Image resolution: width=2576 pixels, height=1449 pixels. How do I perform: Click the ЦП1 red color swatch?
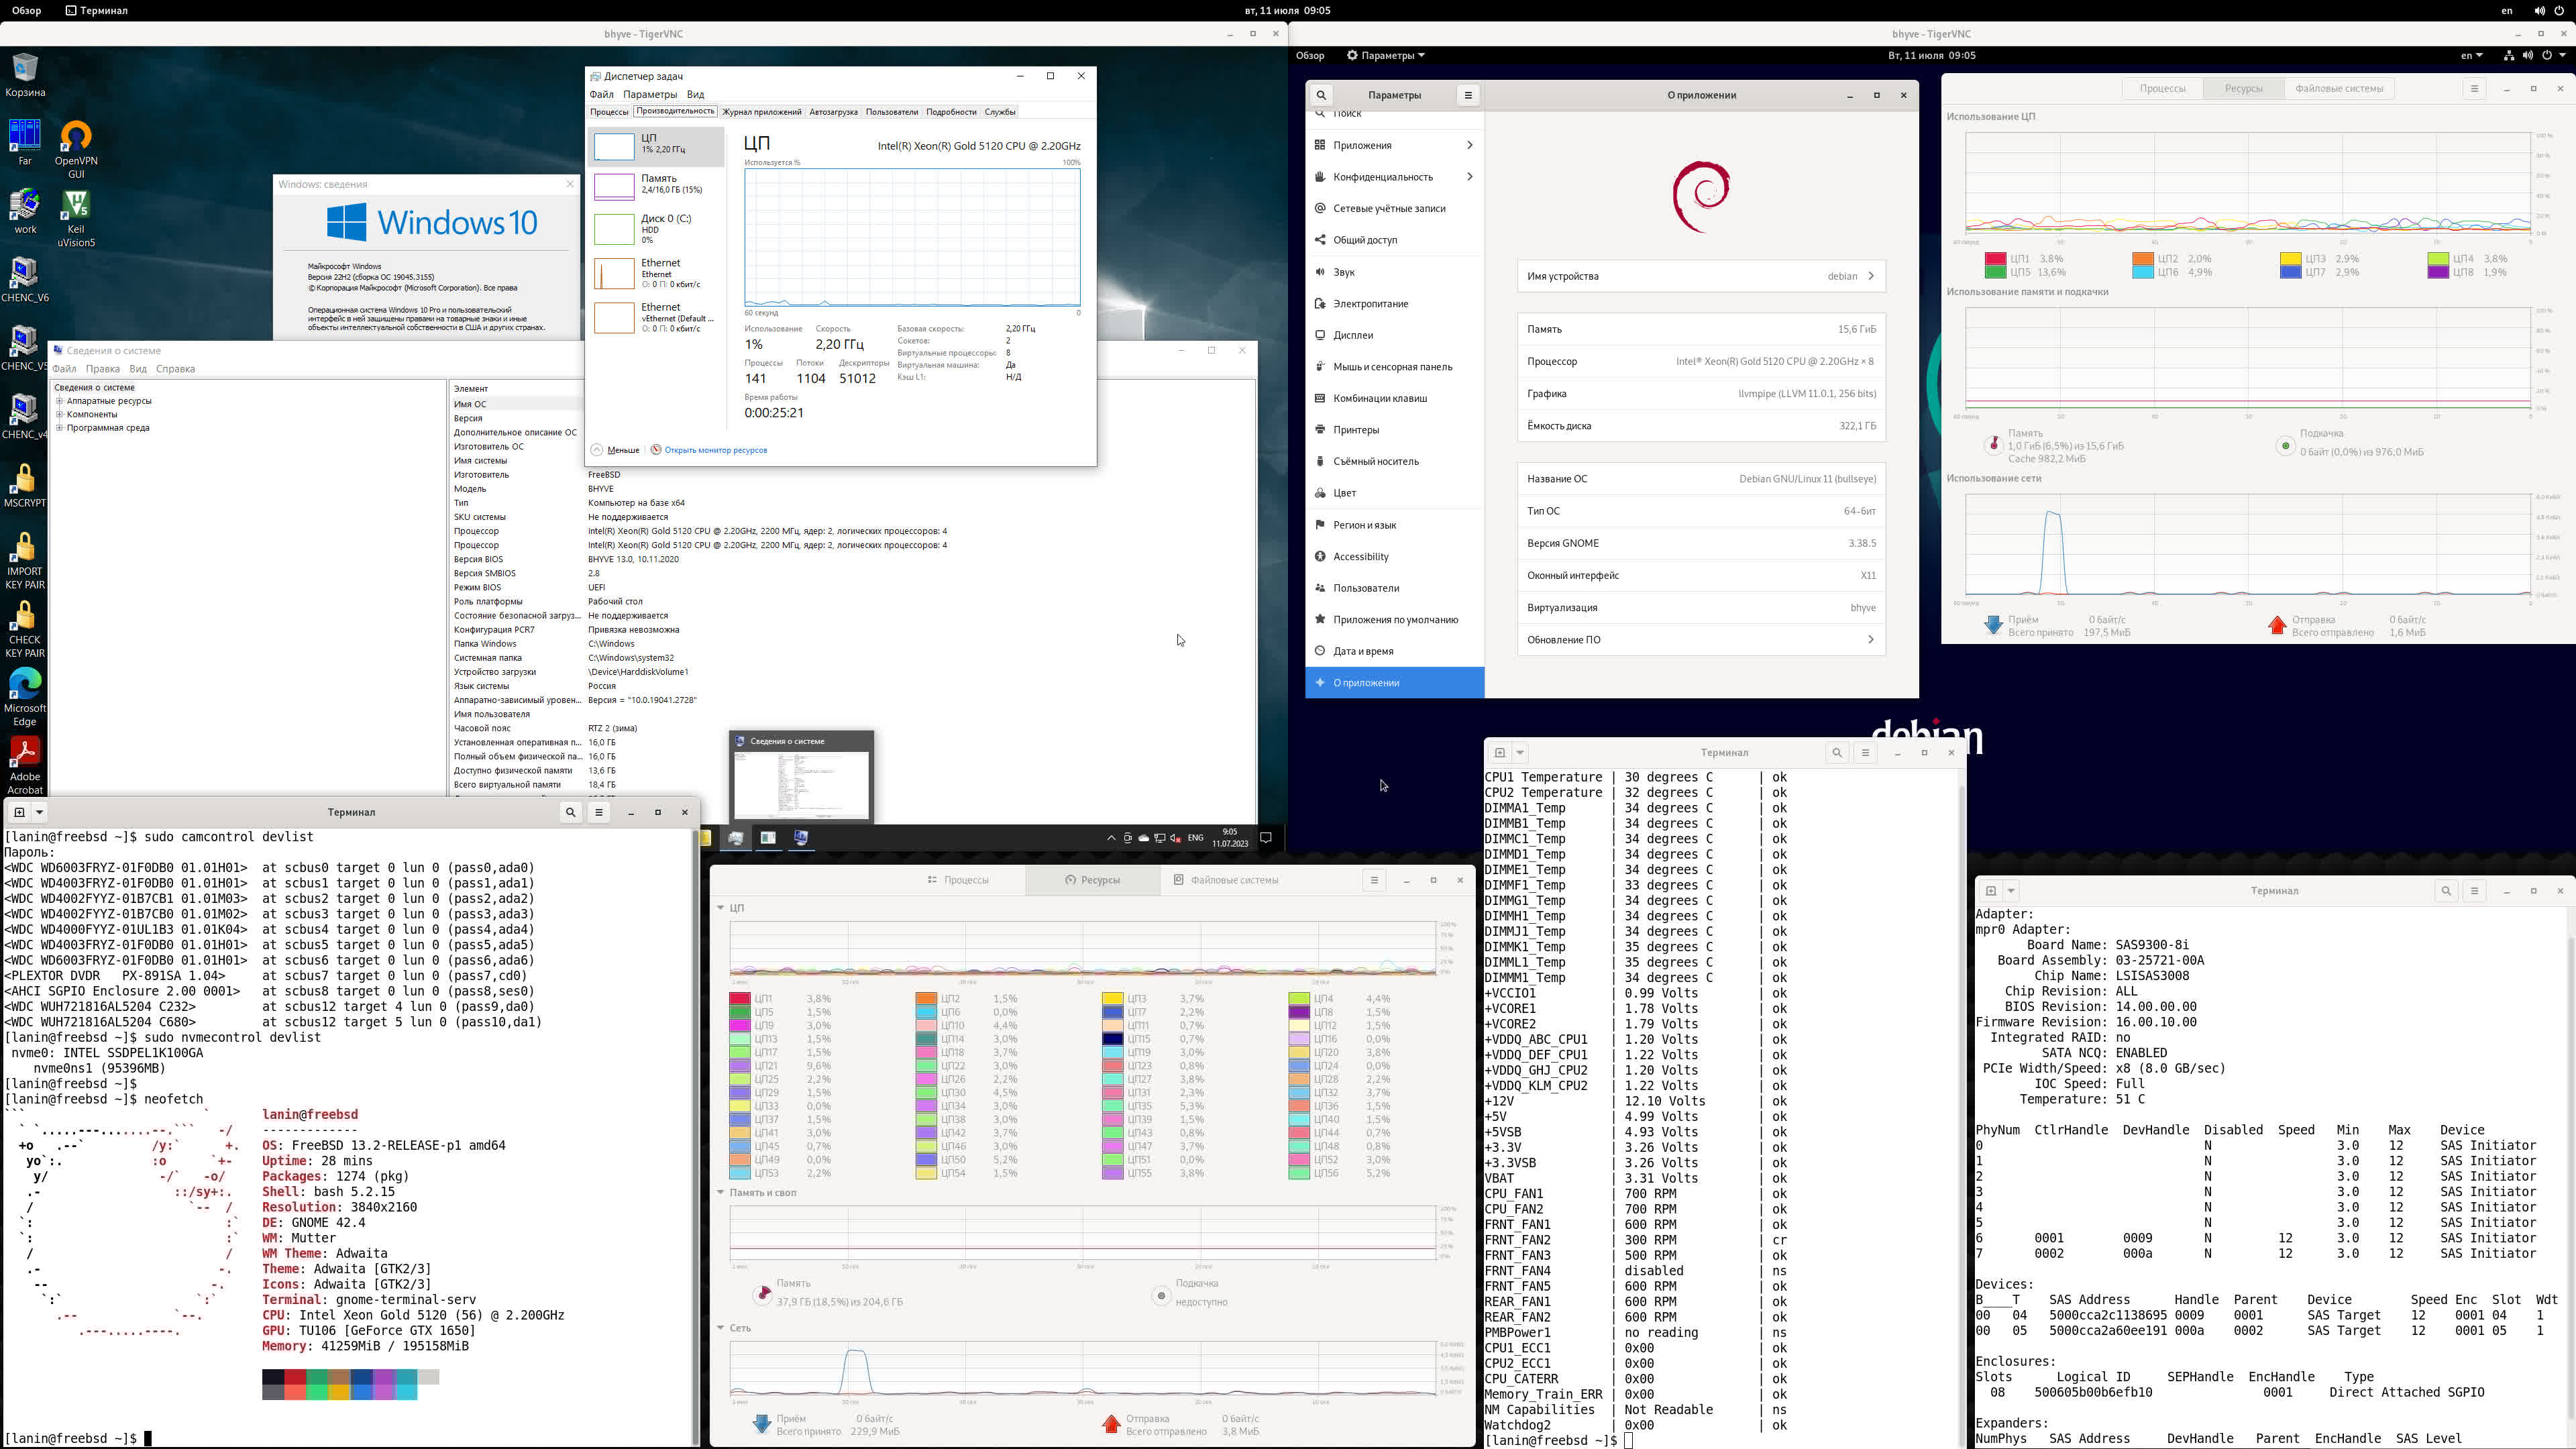739,998
